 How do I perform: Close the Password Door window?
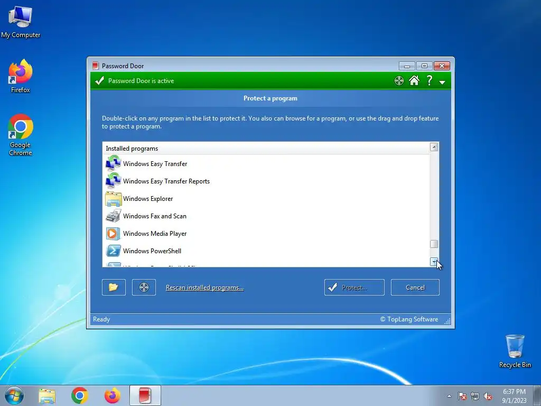tap(442, 66)
